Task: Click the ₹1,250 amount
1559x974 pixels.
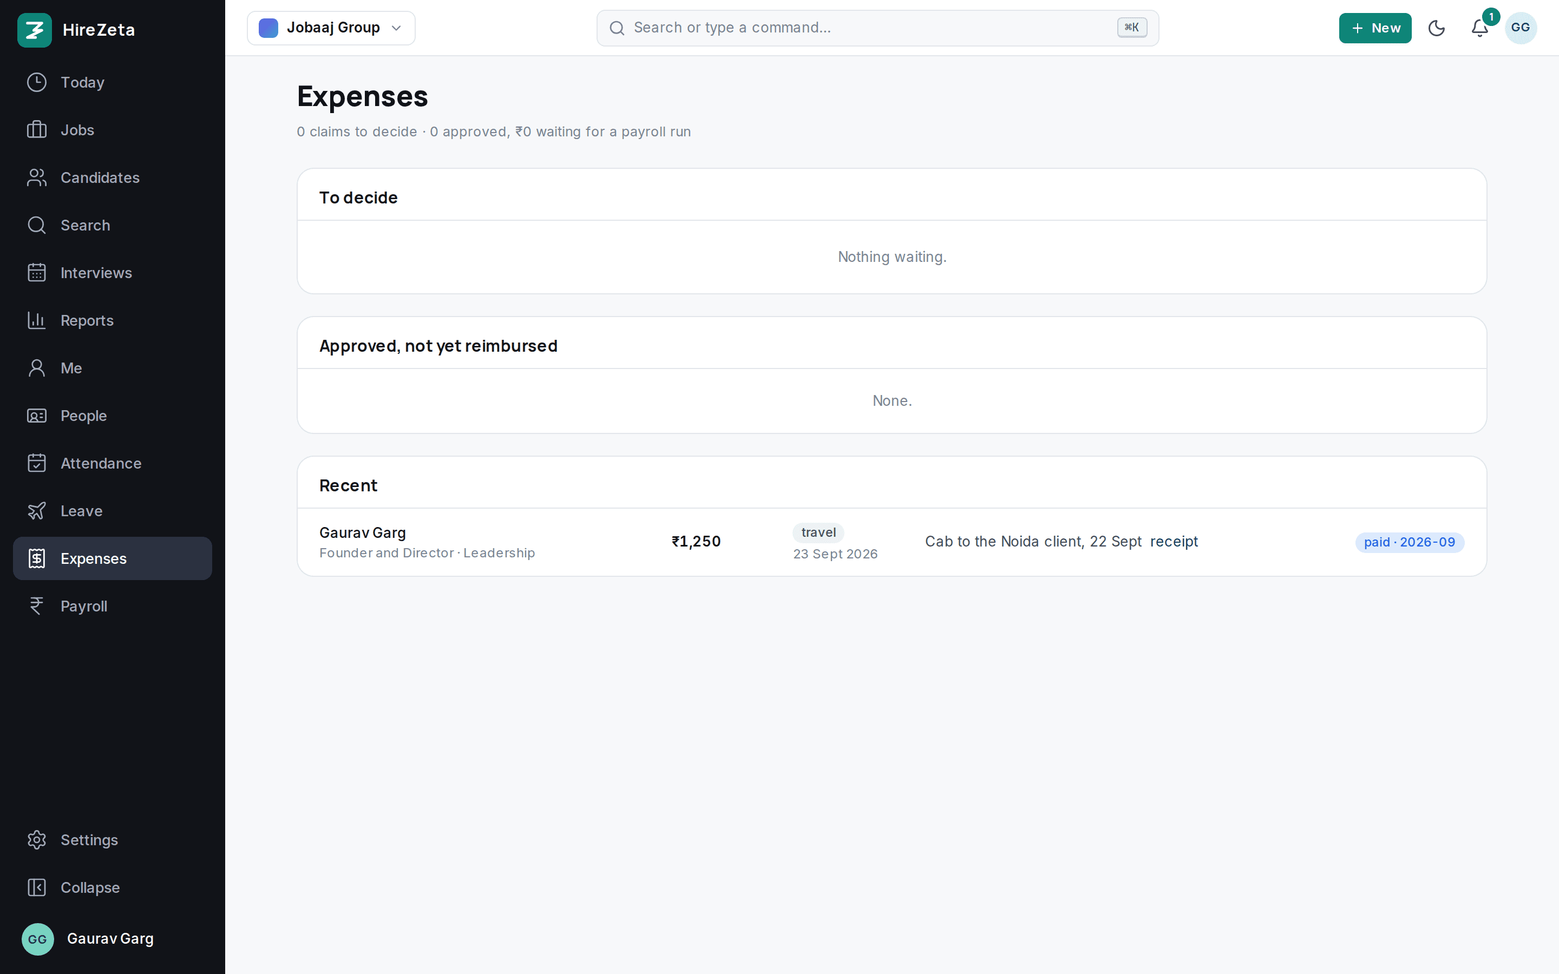Action: click(x=696, y=542)
